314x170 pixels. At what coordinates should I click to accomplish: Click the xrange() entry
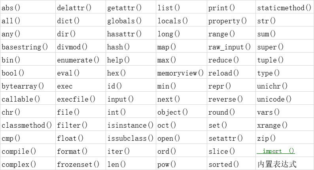point(272,125)
